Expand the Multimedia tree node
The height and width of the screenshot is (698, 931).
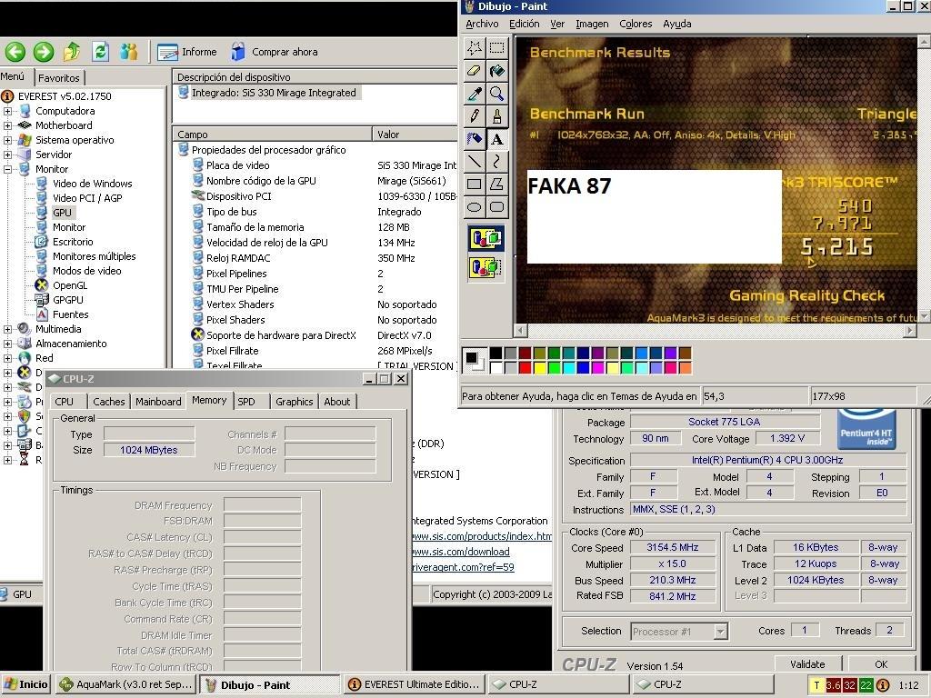[7, 329]
